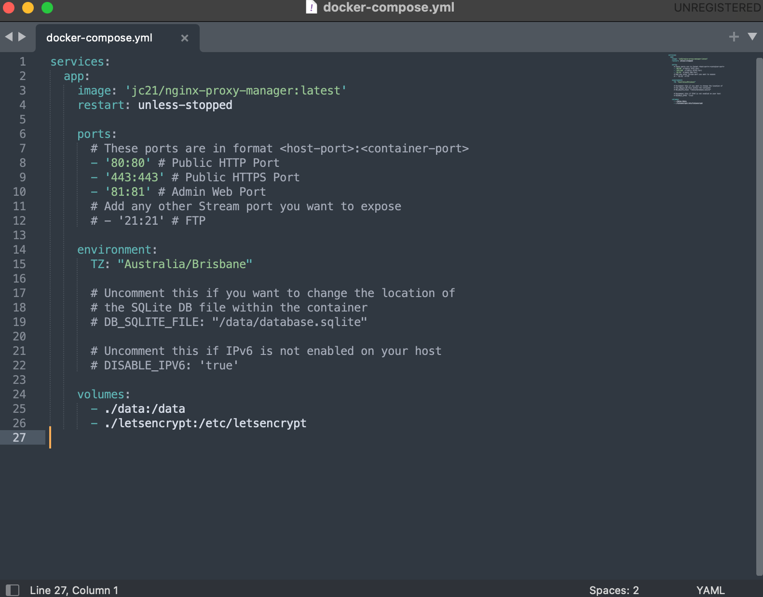Click the file icon in the title bar
This screenshot has width=763, height=597.
click(x=312, y=7)
